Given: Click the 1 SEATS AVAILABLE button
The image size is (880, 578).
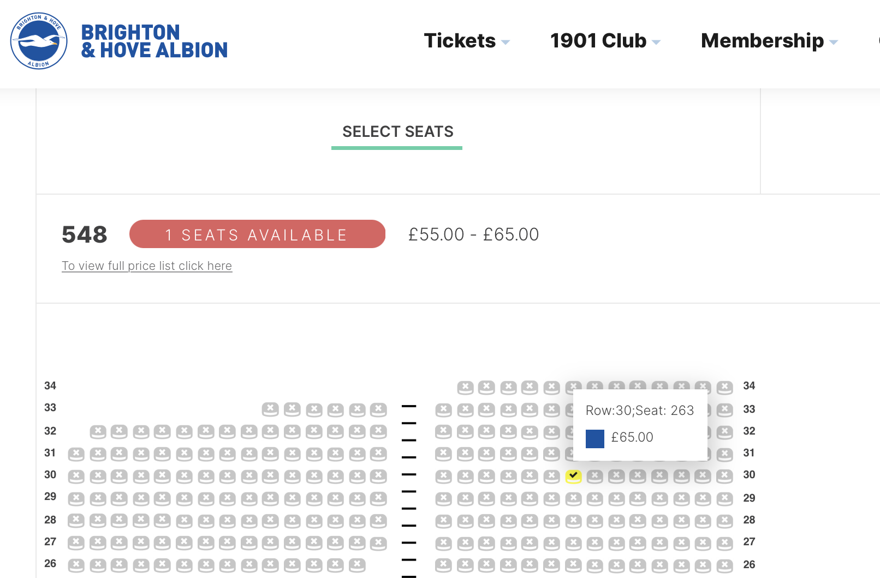Looking at the screenshot, I should click(x=257, y=234).
